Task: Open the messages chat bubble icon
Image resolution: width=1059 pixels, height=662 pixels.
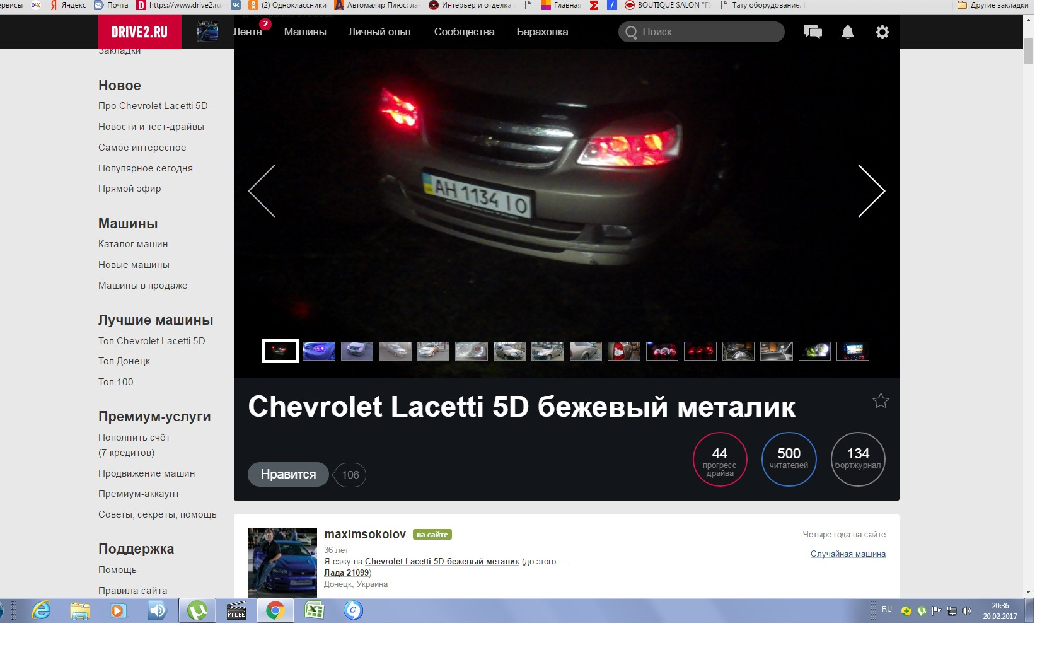Action: point(813,32)
